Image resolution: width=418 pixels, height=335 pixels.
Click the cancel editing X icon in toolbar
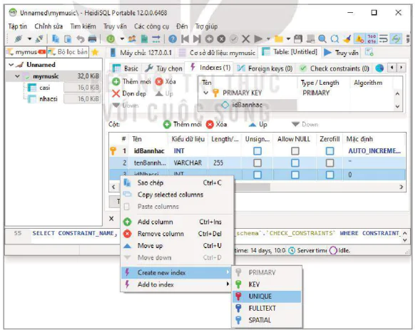coord(245,39)
